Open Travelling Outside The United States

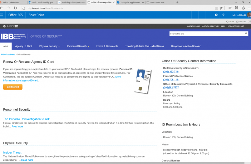(144, 46)
